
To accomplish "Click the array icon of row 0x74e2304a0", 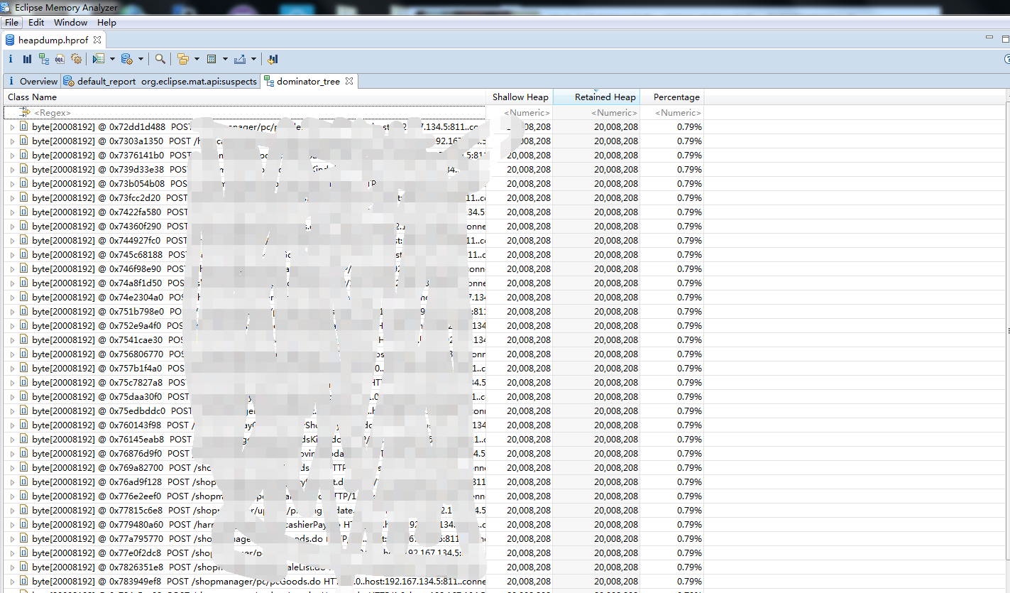I will click(x=23, y=297).
